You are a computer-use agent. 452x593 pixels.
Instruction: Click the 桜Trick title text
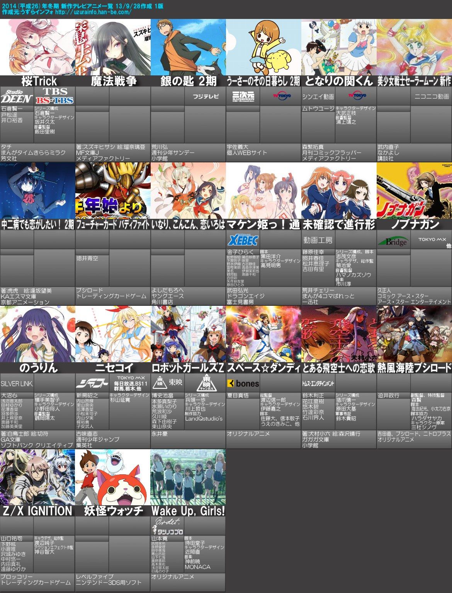point(39,81)
